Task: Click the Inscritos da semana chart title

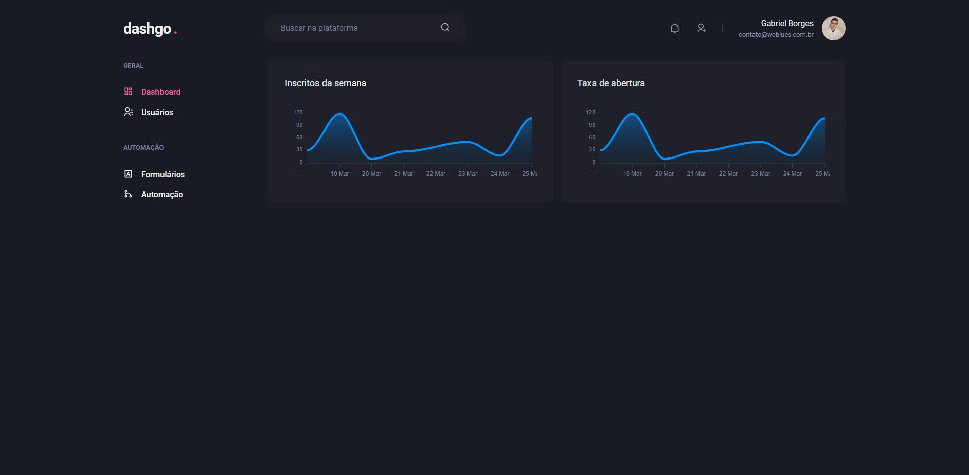Action: click(326, 83)
